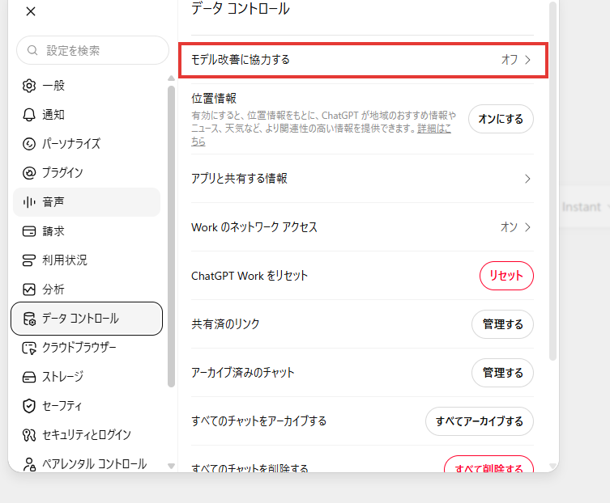Click the drive icon beside ストレージ
Viewport: 610px width, 503px height.
(x=29, y=377)
